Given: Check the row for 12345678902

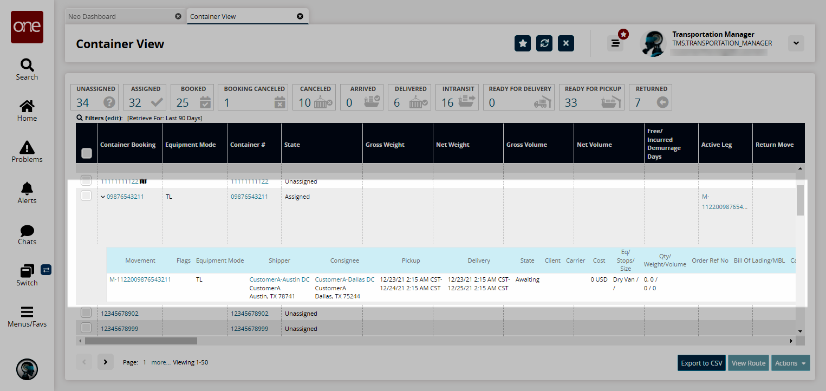Looking at the screenshot, I should (86, 313).
